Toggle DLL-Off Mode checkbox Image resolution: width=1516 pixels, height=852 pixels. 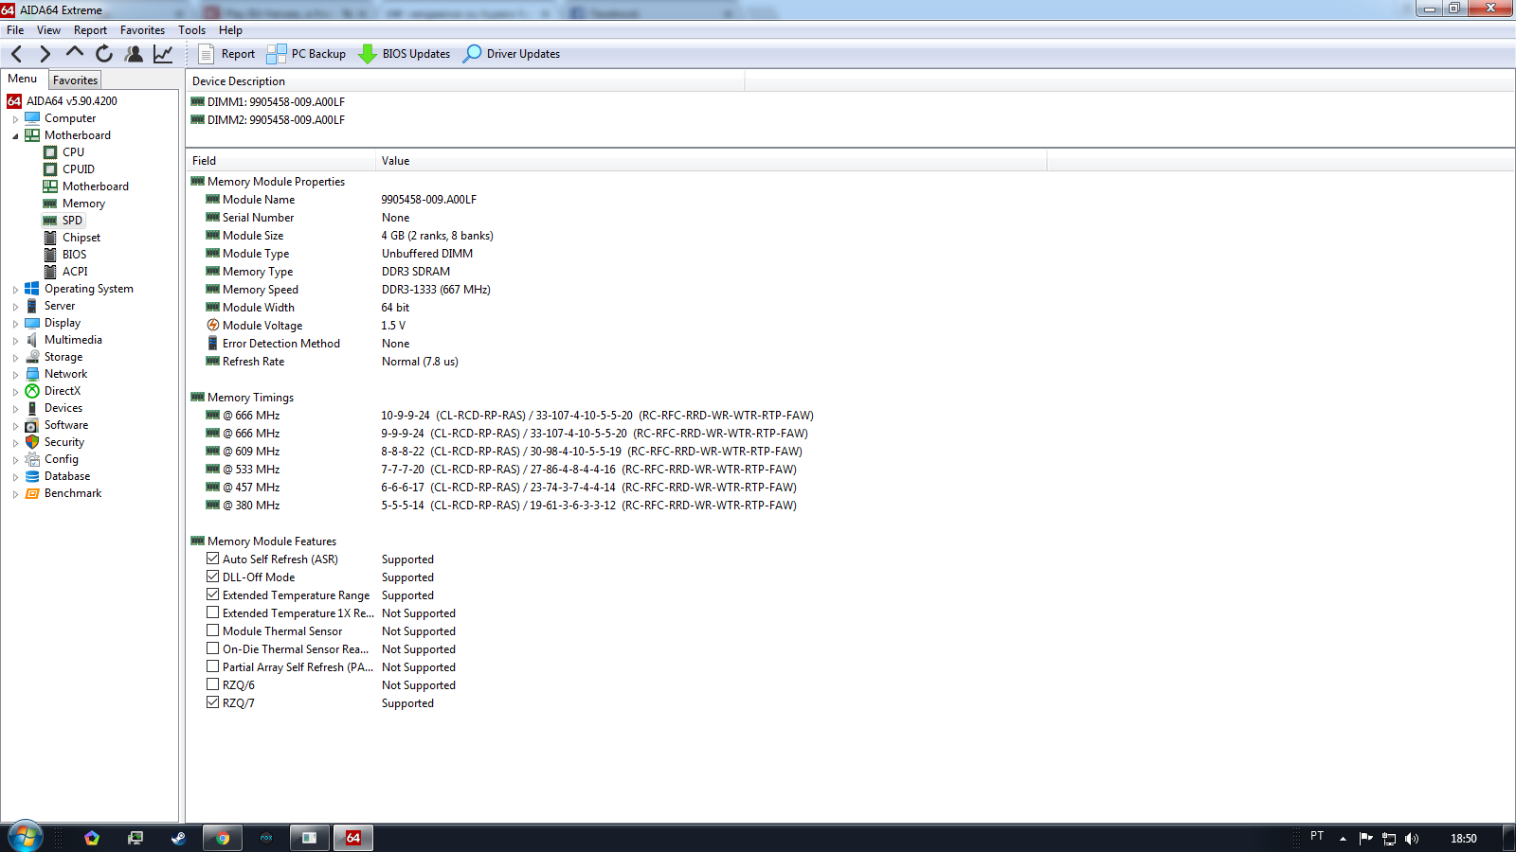point(213,577)
